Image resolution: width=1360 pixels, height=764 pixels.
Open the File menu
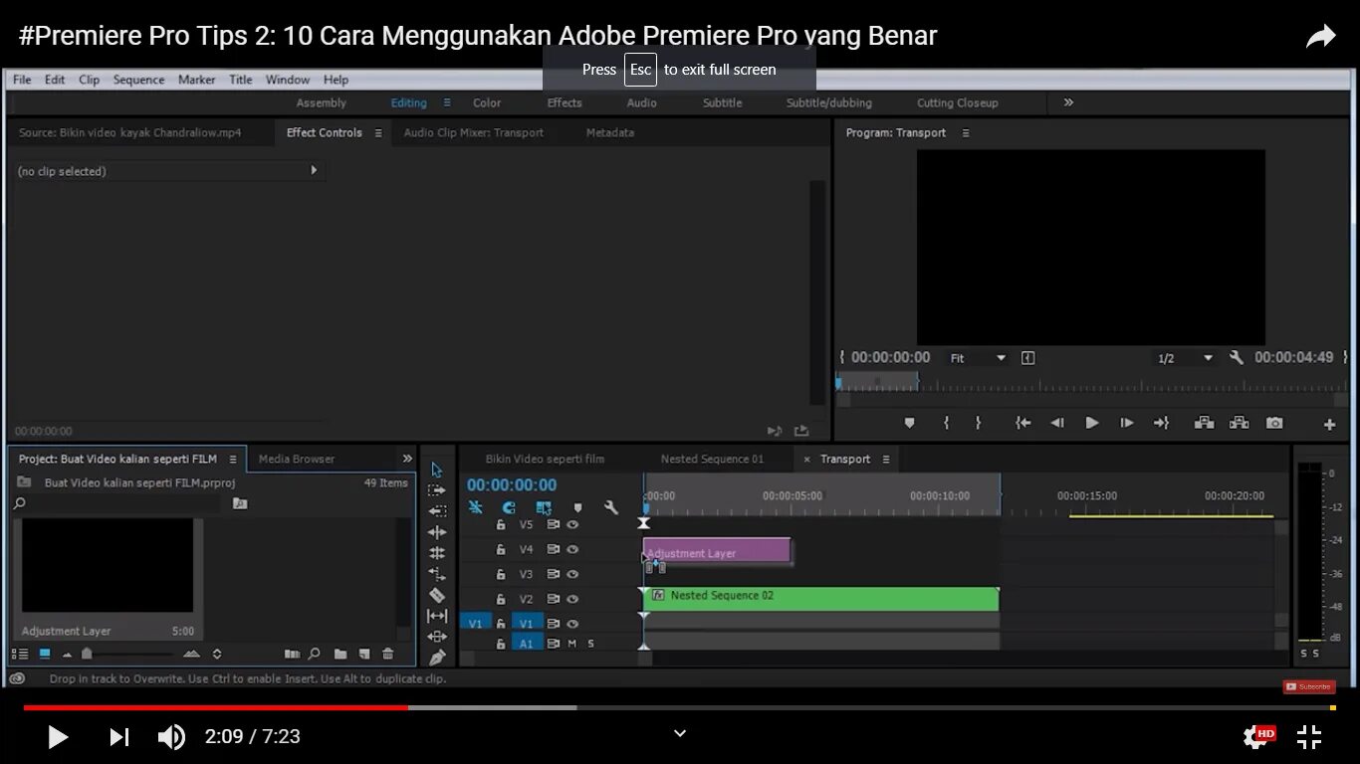[22, 80]
